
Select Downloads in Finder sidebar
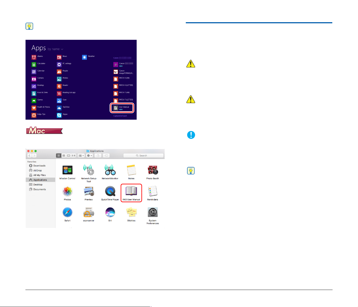(37, 166)
